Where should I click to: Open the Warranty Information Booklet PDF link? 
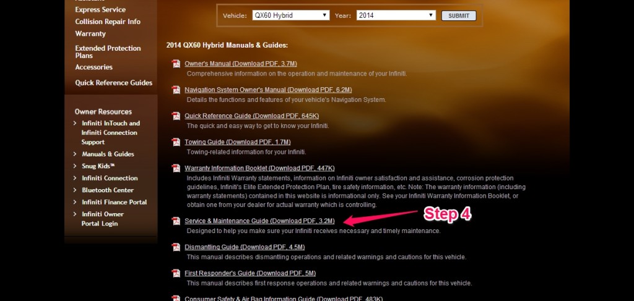pos(259,168)
